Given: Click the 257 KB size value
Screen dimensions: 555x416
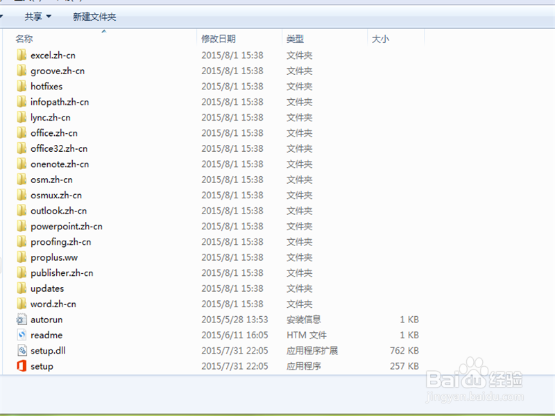Looking at the screenshot, I should [x=404, y=367].
